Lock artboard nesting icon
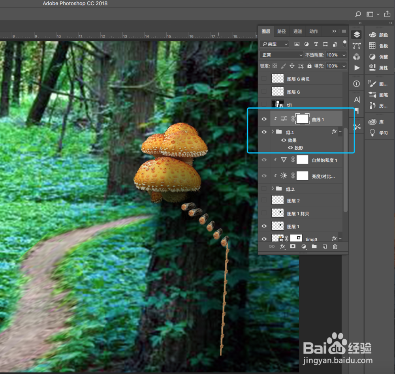Image resolution: width=395 pixels, height=374 pixels. pos(301,66)
